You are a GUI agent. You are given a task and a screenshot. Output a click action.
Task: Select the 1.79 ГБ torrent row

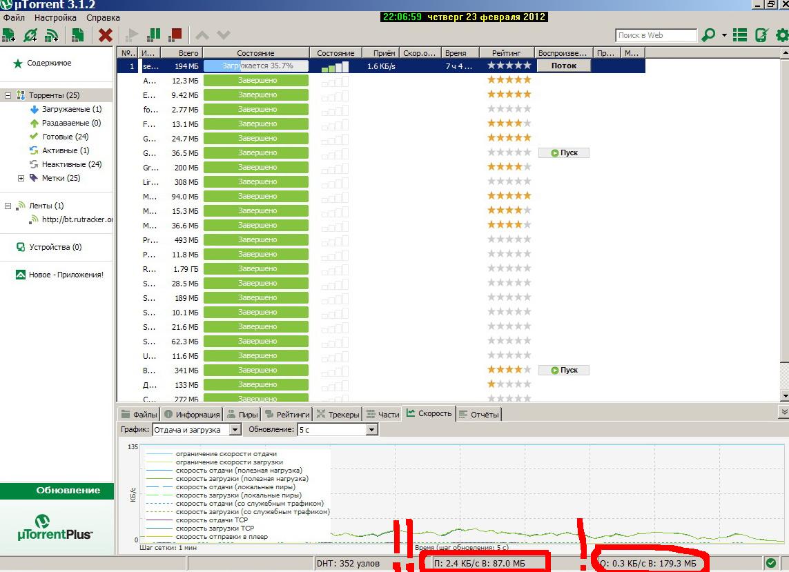pyautogui.click(x=381, y=268)
